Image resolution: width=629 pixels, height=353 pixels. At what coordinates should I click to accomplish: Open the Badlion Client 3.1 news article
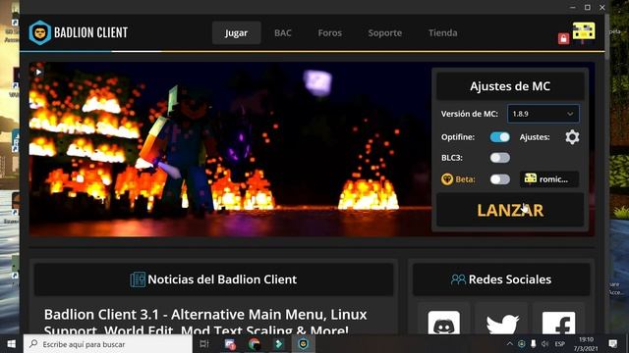point(205,323)
